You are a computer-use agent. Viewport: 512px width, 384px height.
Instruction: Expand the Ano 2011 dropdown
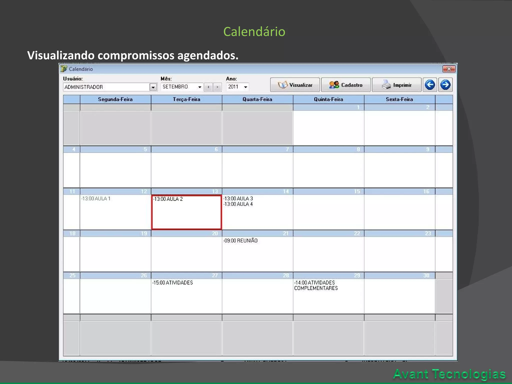coord(246,87)
